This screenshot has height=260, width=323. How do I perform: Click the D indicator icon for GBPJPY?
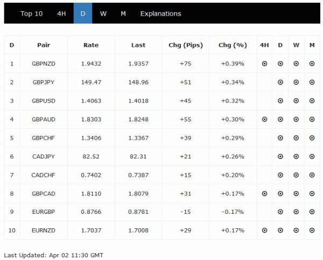[280, 82]
